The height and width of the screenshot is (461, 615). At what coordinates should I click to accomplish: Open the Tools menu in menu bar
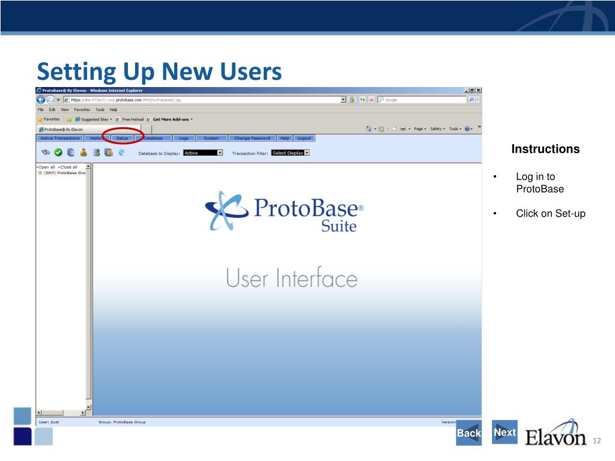click(x=100, y=110)
